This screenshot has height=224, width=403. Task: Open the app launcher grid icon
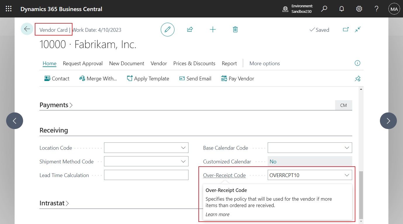click(9, 9)
